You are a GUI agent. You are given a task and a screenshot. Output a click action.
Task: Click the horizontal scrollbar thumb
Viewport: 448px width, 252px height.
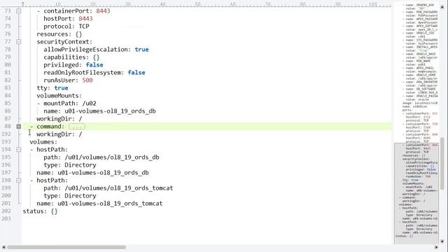pyautogui.click(x=66, y=247)
